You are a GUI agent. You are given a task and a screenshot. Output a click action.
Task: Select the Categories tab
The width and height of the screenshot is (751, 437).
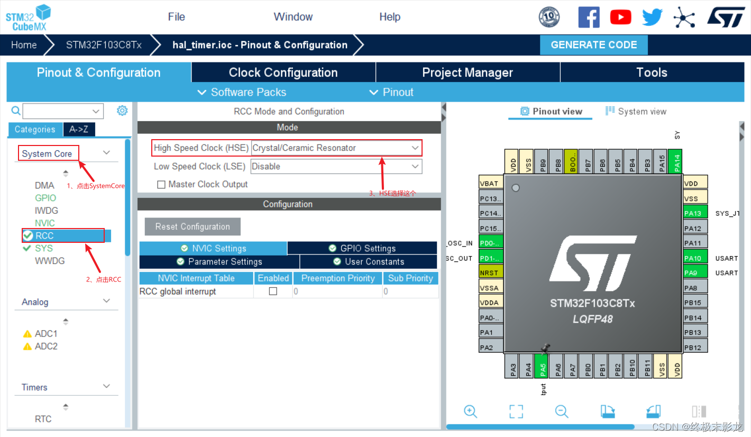point(35,129)
